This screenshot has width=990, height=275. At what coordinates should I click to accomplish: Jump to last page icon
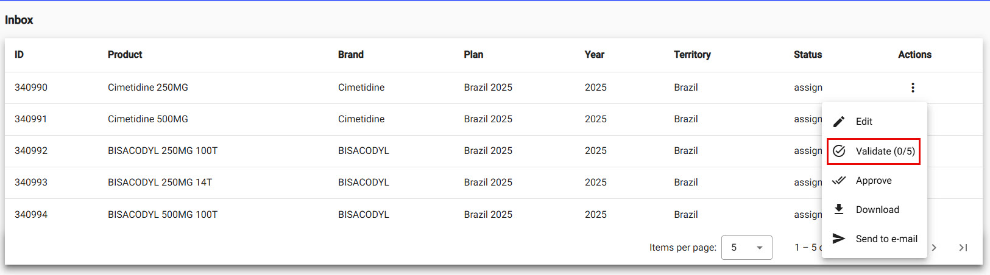tap(963, 248)
